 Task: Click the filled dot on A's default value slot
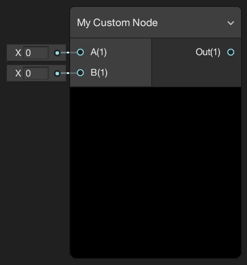coord(57,53)
